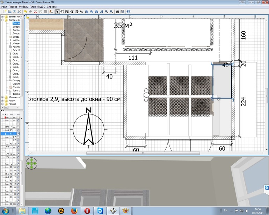Open the Справка menu

[x=52, y=7]
